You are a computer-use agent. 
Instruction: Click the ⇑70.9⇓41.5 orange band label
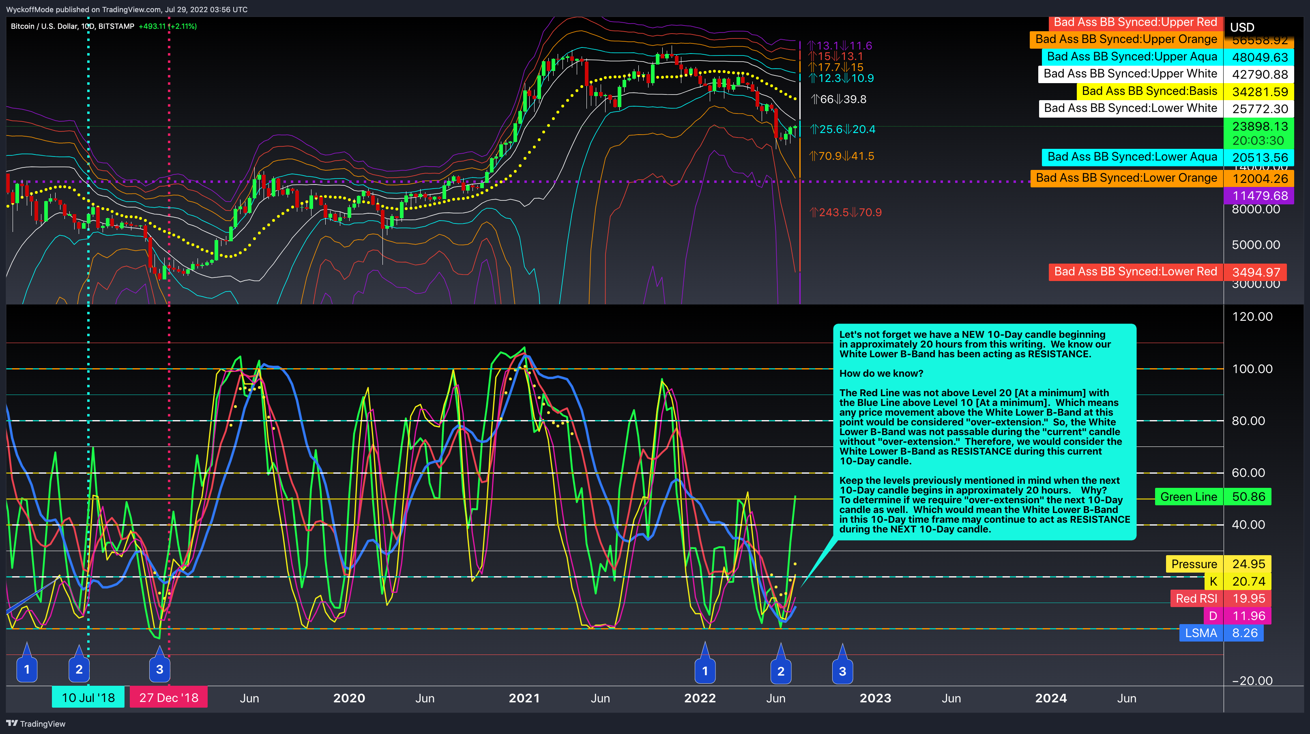coord(842,156)
